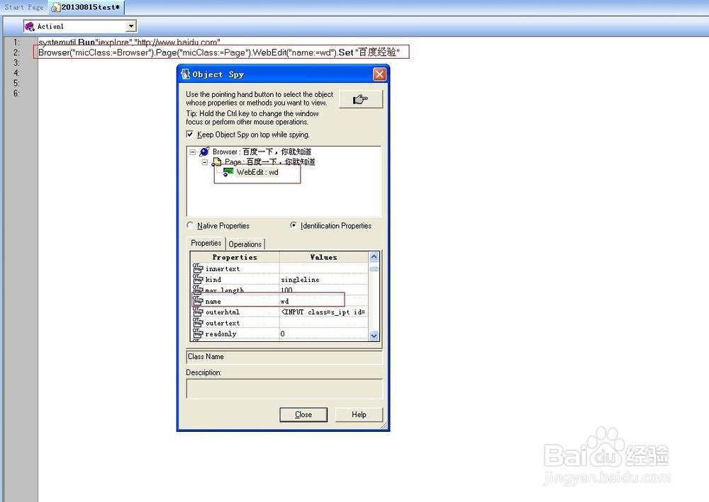
Task: Select the outertext property row
Action: coord(279,323)
